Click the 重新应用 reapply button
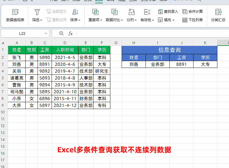The width and height of the screenshot is (229, 168). point(56,20)
